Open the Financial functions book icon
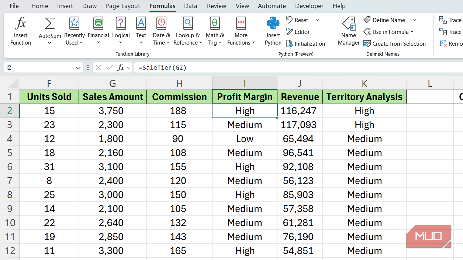The height and width of the screenshot is (260, 463). [x=98, y=24]
